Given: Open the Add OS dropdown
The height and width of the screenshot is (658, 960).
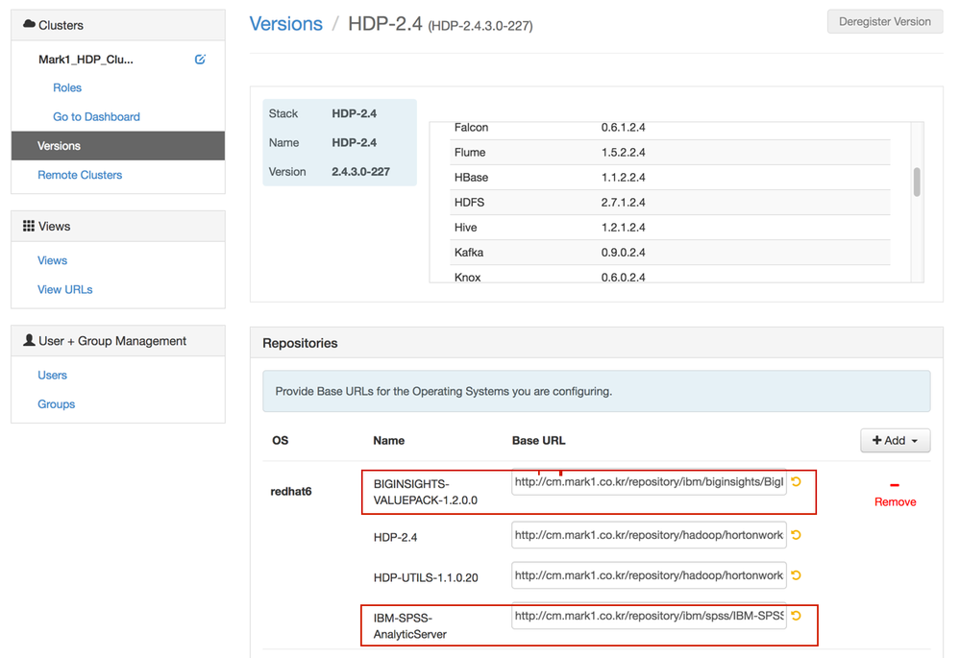Looking at the screenshot, I should point(895,441).
